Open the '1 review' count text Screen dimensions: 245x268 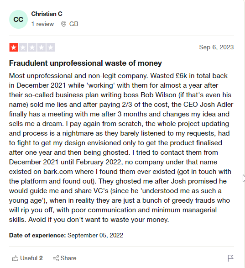point(42,24)
